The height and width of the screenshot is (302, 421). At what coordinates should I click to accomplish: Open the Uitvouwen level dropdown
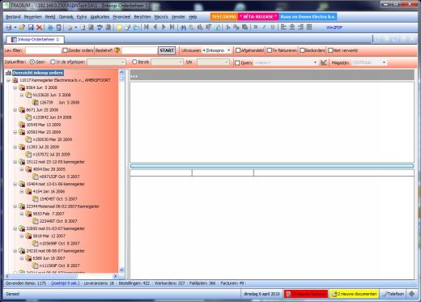229,50
